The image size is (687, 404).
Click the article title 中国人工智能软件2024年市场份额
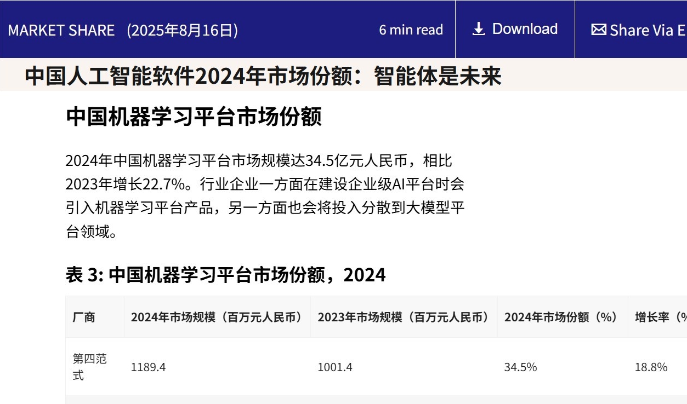pyautogui.click(x=263, y=76)
